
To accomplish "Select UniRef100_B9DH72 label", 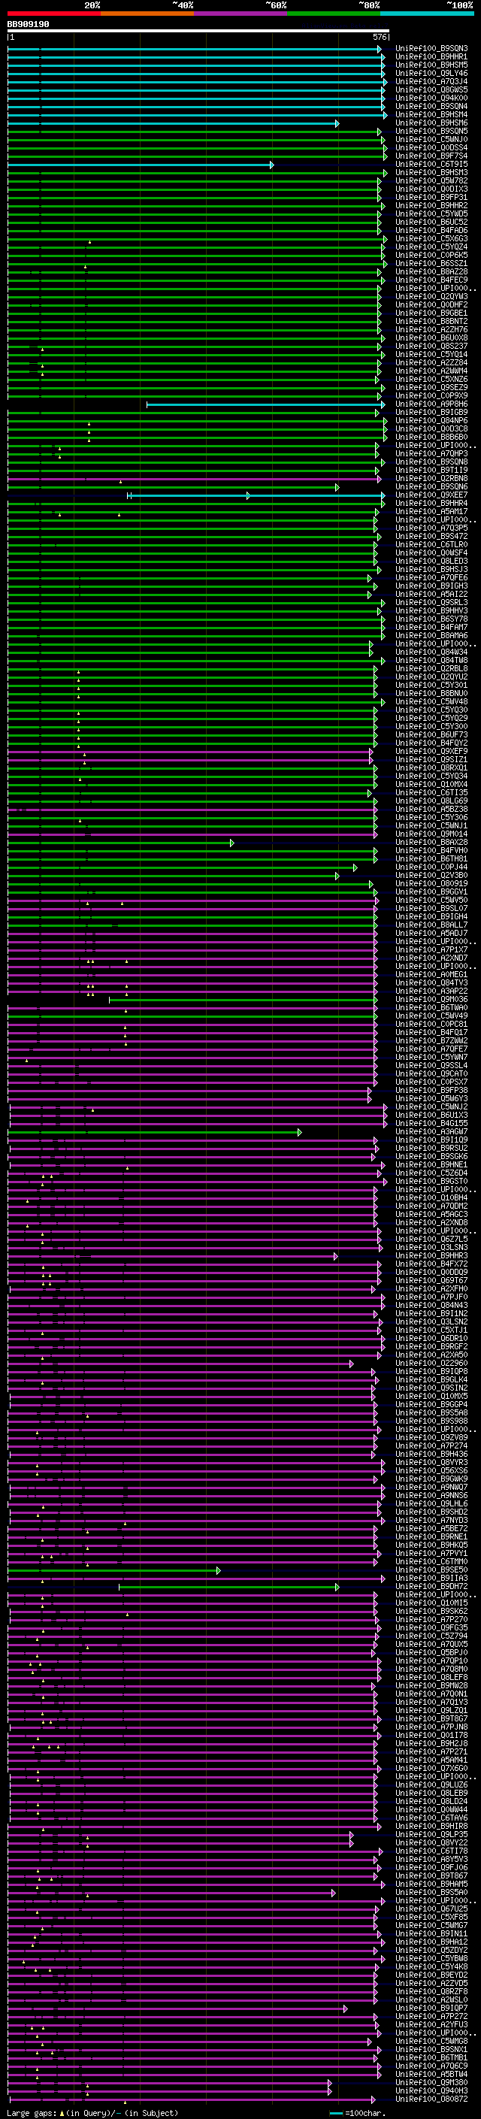I will (431, 1586).
